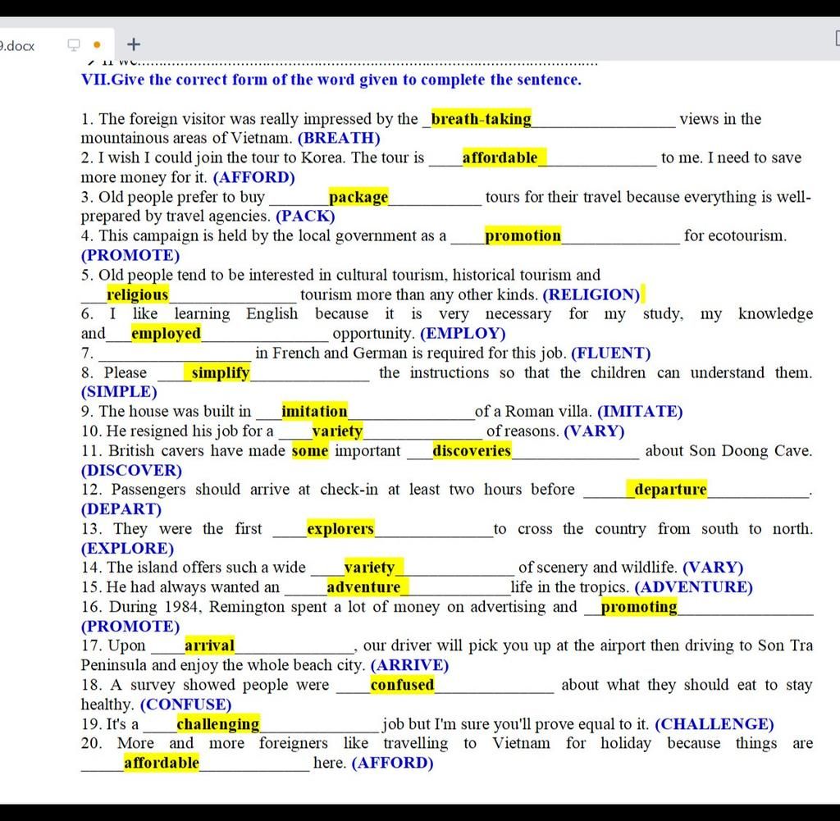Viewport: 840px width, 821px height.
Task: Click the cue word "(EXPLORE)"
Action: 127,549
